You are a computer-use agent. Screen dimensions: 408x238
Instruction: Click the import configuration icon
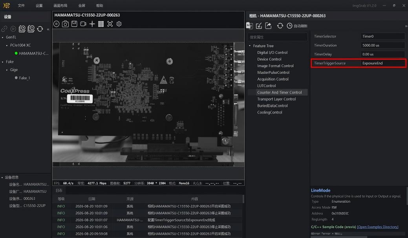[x=259, y=26]
